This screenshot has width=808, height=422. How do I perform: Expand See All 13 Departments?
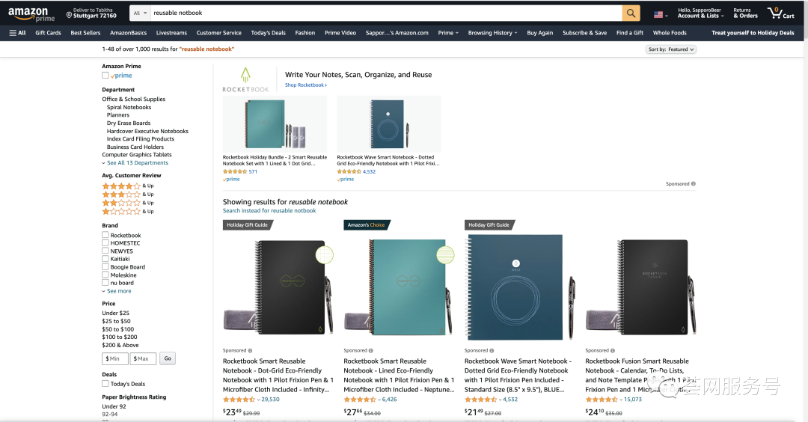click(x=137, y=163)
